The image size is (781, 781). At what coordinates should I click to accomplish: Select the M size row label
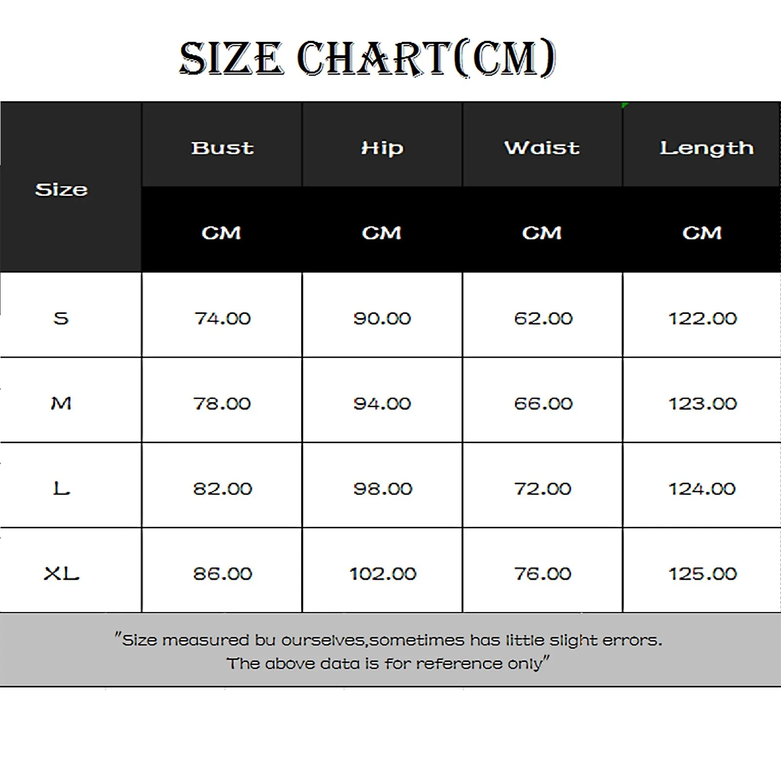coord(61,403)
